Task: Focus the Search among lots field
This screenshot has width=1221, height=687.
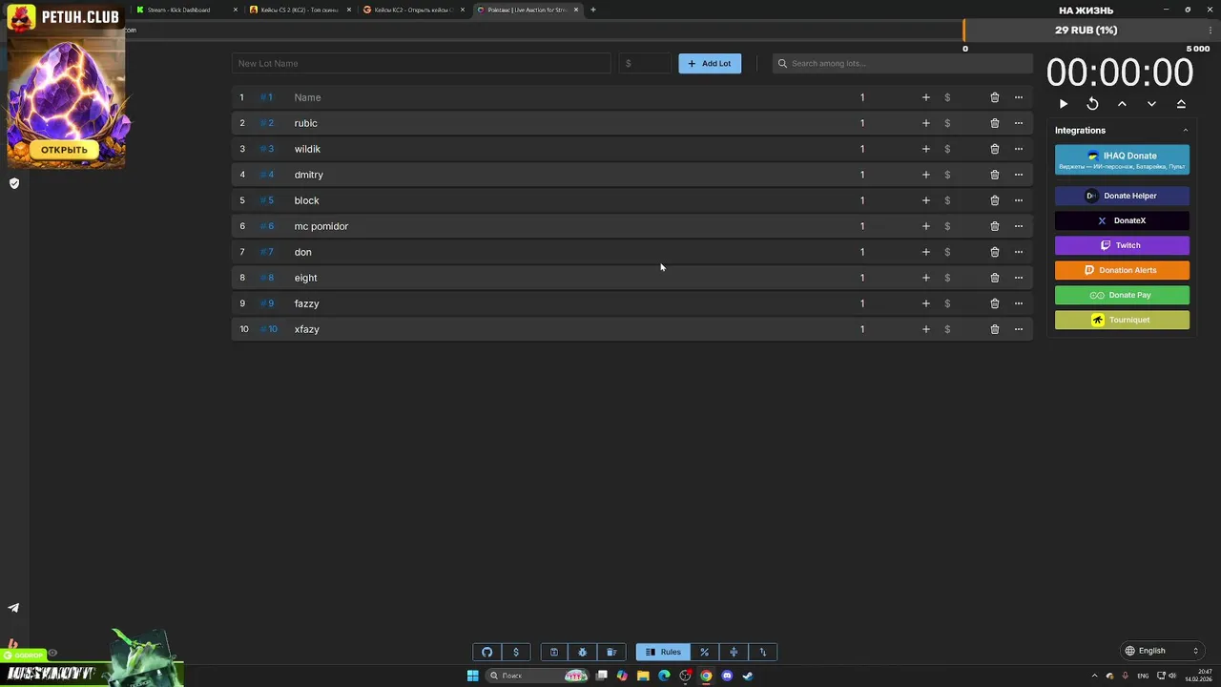Action: (x=902, y=63)
